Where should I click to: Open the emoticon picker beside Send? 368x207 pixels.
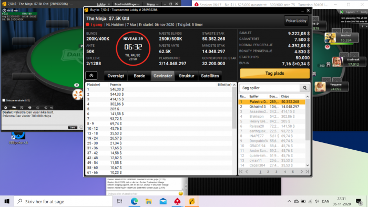pos(81,127)
